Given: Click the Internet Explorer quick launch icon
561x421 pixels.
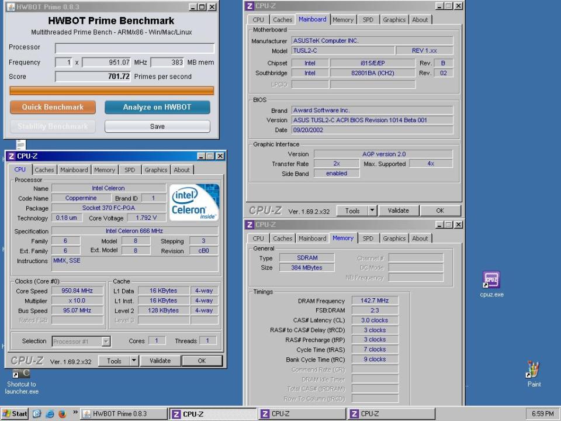Looking at the screenshot, I should tap(50, 414).
